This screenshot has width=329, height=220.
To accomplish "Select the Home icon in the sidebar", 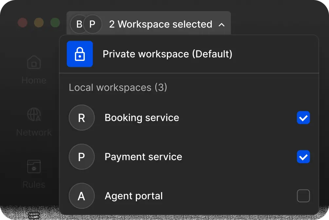I will tap(34, 62).
